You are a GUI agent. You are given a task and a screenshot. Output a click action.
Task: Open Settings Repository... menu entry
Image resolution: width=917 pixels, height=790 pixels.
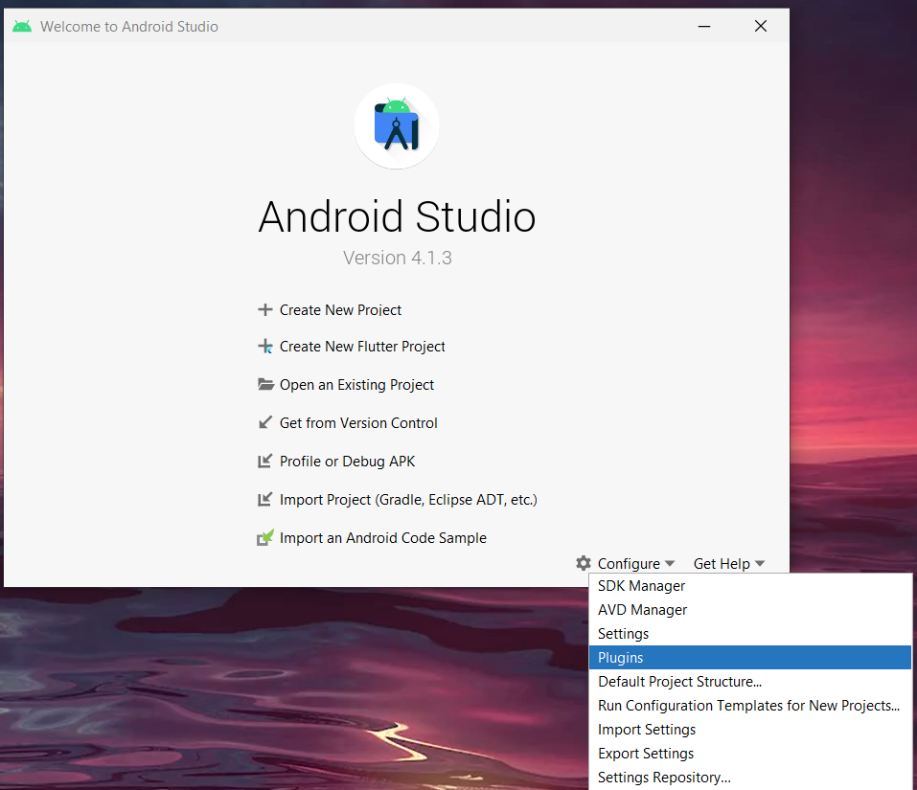coord(749,778)
